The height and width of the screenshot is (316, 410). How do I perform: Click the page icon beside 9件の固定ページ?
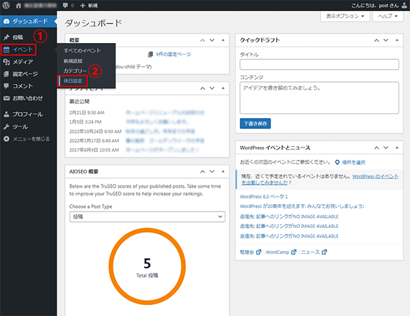(x=150, y=55)
